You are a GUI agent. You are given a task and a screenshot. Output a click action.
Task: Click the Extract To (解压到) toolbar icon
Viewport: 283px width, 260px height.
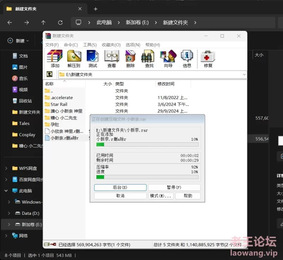click(74, 59)
